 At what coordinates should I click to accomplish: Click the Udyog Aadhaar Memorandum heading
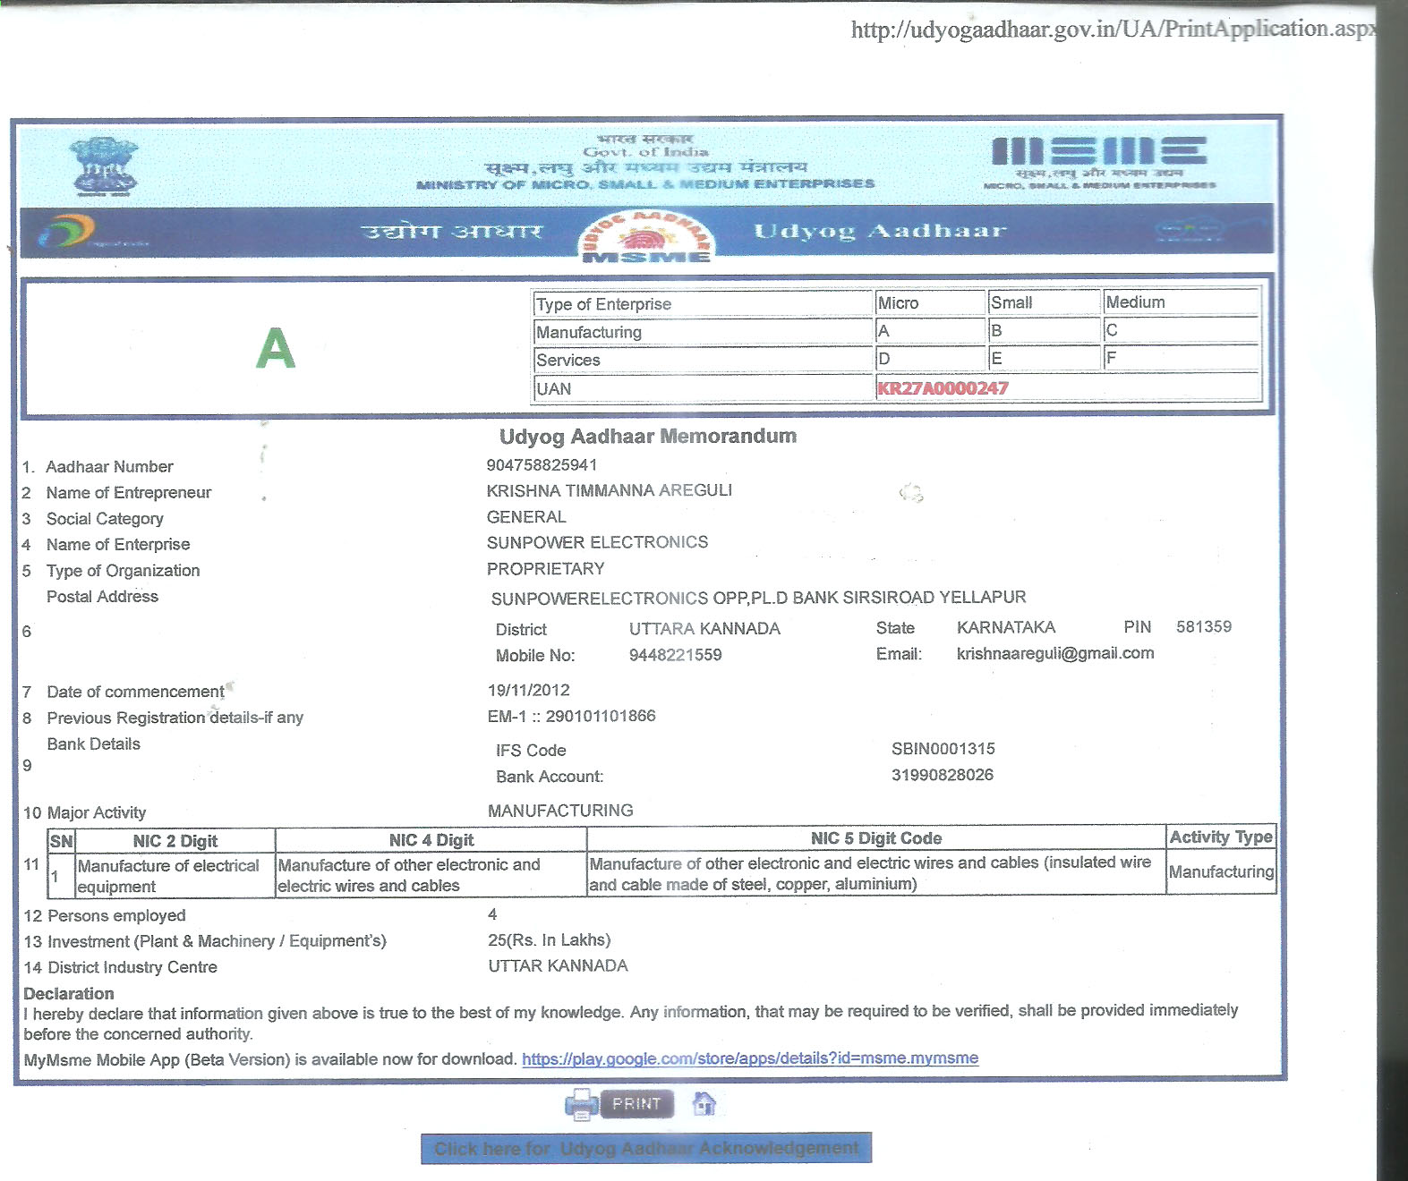click(x=647, y=437)
